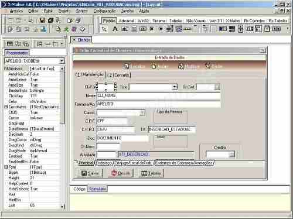Screen dimensions: 293x219
Task: Switch to the Rx Controles palette tab
Action: pyautogui.click(x=254, y=20)
